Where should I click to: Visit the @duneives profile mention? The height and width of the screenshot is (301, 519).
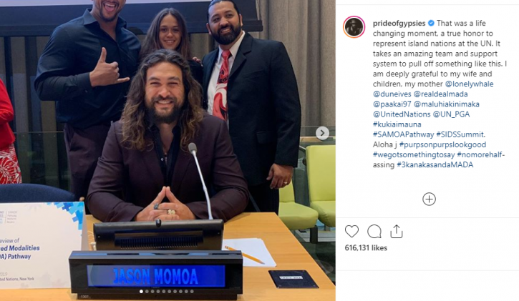(392, 94)
